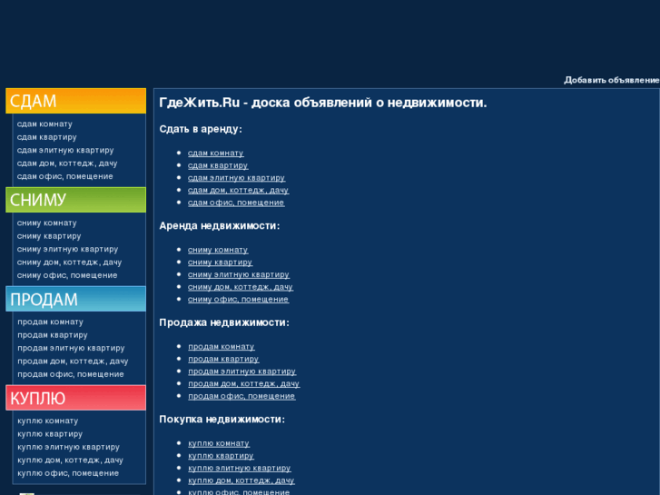Click underlined сдам элитную квартиру link

[x=237, y=178]
